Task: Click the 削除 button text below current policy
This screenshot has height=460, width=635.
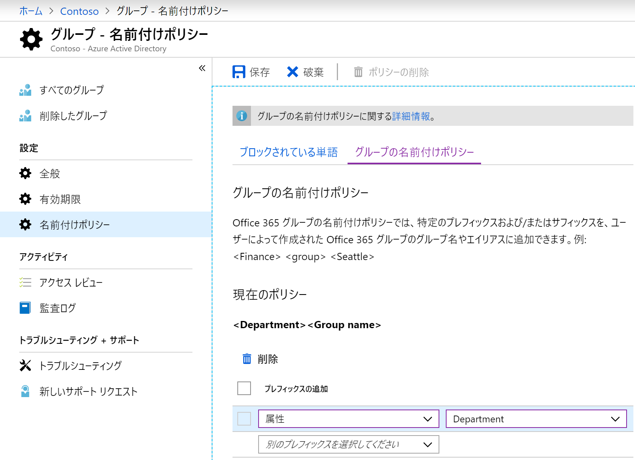Action: pos(268,359)
